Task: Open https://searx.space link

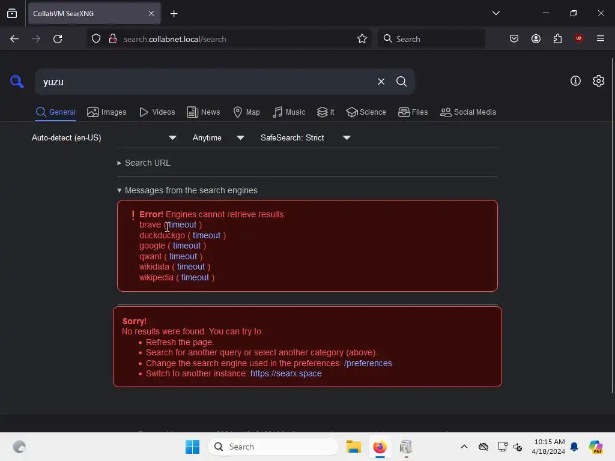Action: tap(286, 373)
